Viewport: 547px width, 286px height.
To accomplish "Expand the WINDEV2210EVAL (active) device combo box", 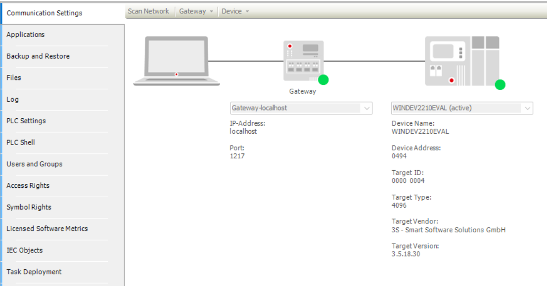I will (x=527, y=108).
